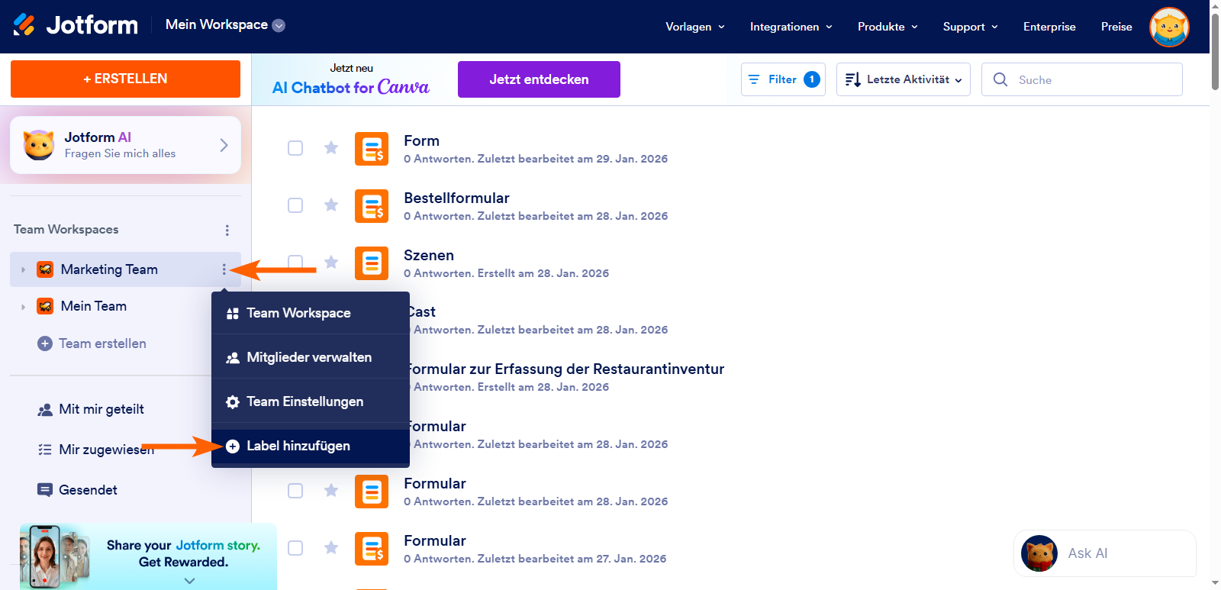Screen dimensions: 1221x590
Task: Open the Jotform AI card
Action: click(125, 145)
